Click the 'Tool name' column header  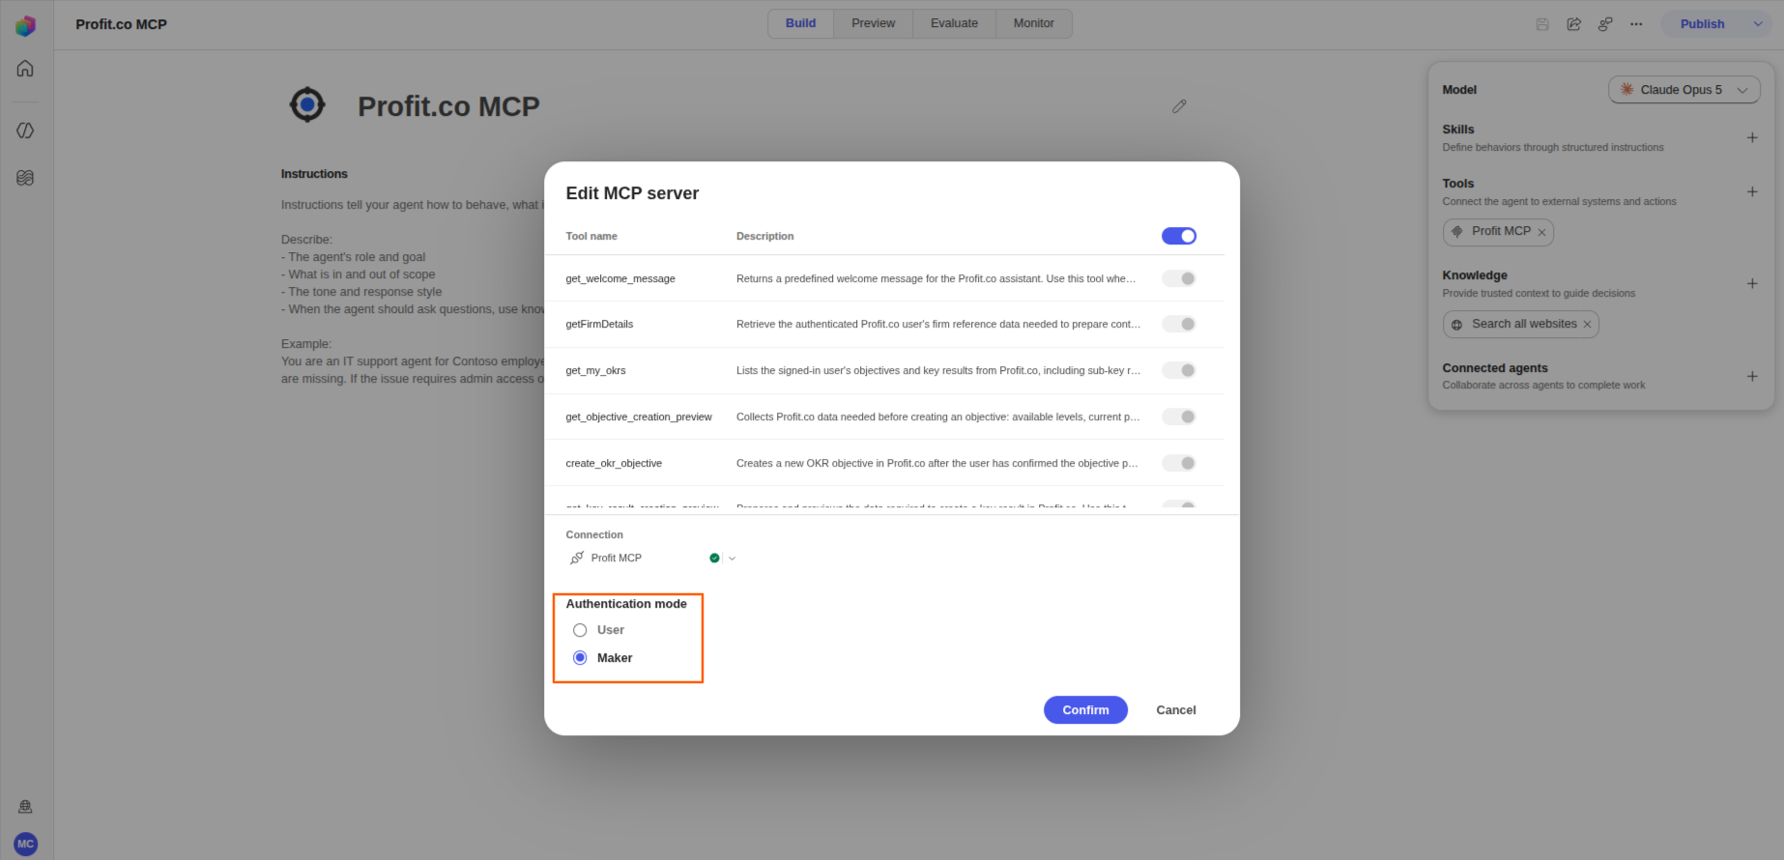[x=591, y=236]
